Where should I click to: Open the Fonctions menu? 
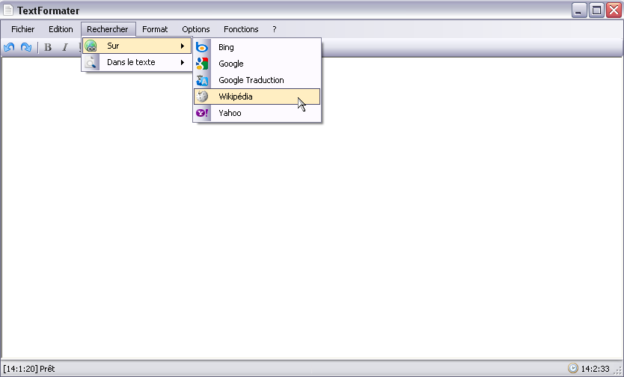(241, 29)
